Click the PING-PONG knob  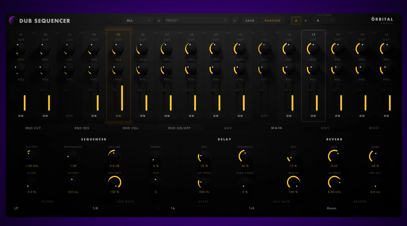click(245, 182)
